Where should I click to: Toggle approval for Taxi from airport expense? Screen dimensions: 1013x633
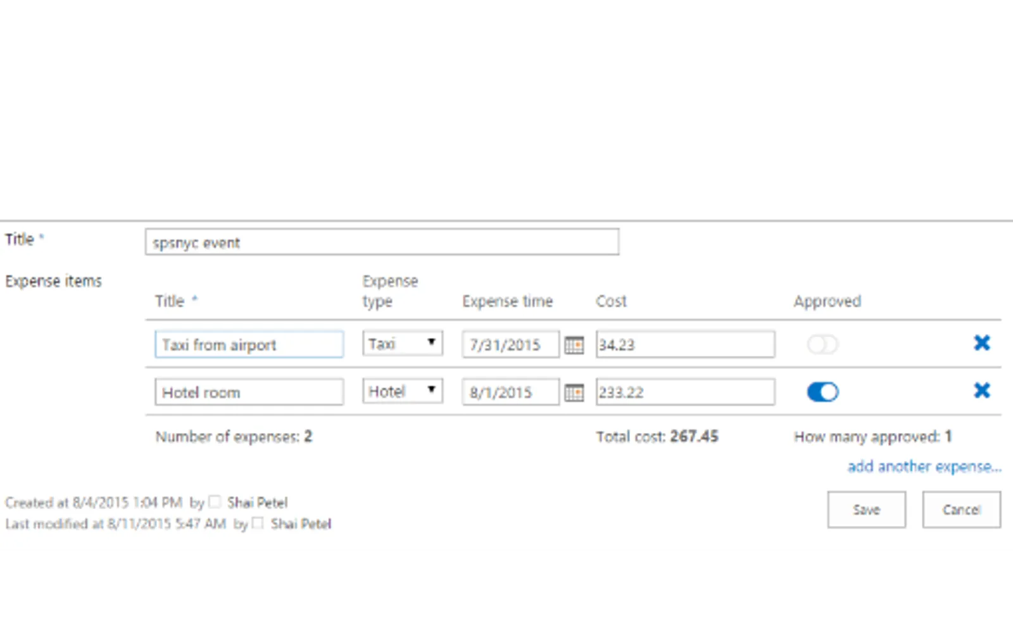822,344
